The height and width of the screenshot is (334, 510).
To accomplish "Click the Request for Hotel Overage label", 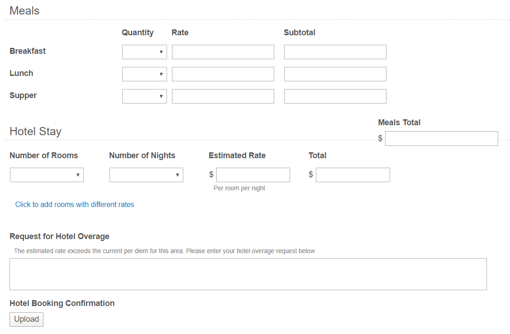I will click(x=59, y=236).
